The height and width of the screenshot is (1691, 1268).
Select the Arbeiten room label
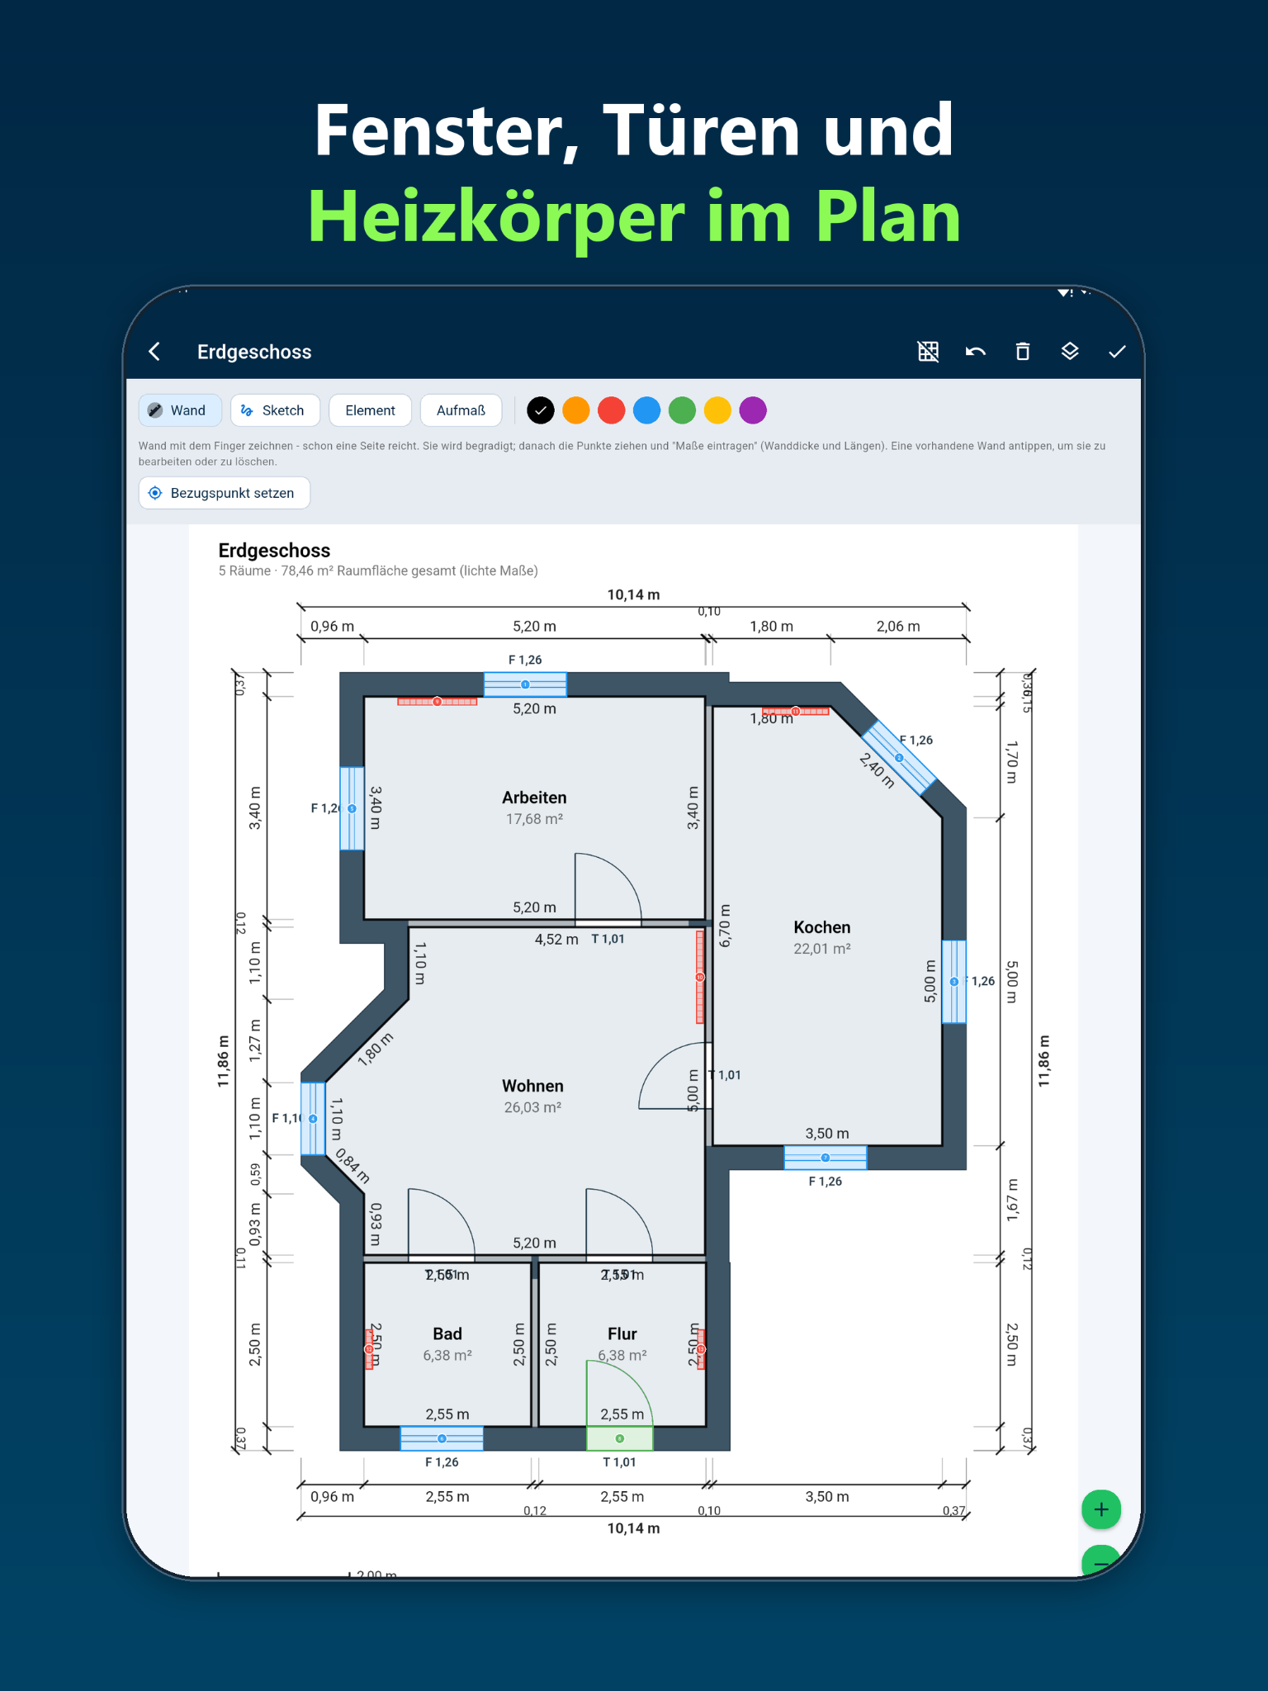point(534,798)
